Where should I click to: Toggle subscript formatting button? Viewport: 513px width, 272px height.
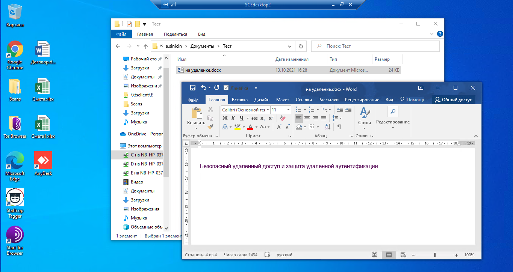(x=263, y=118)
